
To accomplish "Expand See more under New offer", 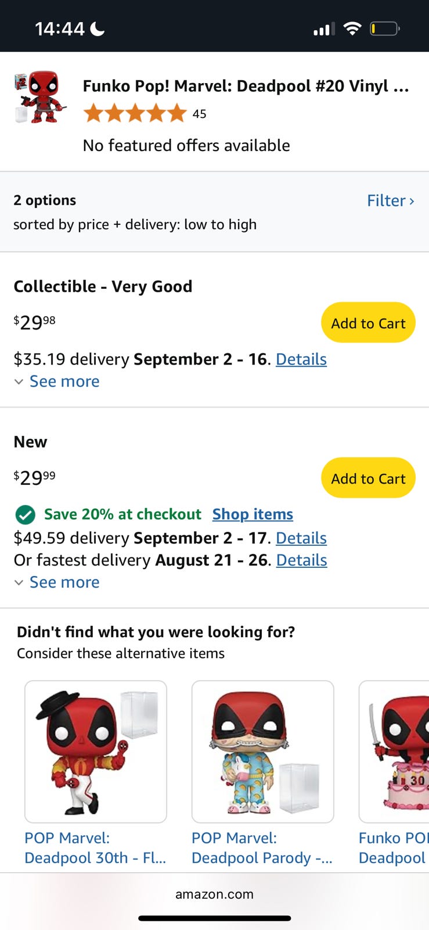I will [64, 582].
